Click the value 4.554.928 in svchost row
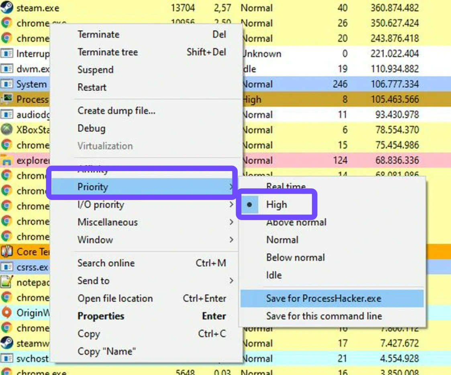This screenshot has width=451, height=375. (x=399, y=358)
